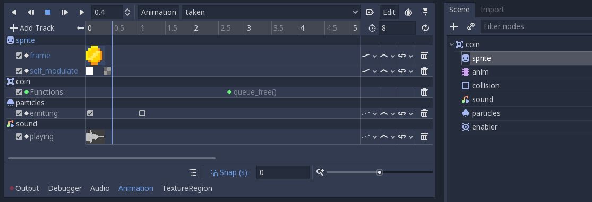Image resolution: width=592 pixels, height=202 pixels.
Task: Click the instance scene link icon
Action: pos(471,26)
